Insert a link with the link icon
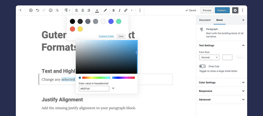This screenshot has height=116, width=263. point(126,10)
